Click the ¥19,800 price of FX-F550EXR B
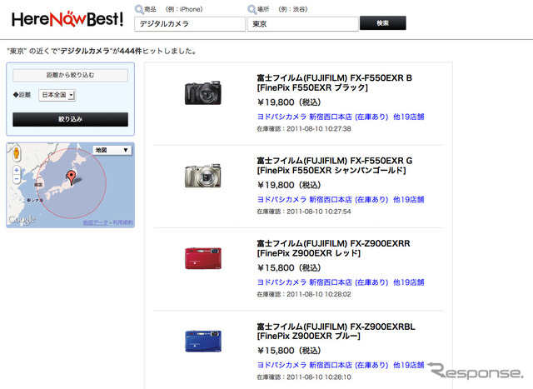This screenshot has height=389, width=533. click(289, 102)
